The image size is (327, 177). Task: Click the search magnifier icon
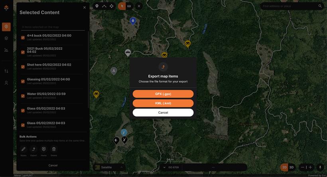coord(320,6)
